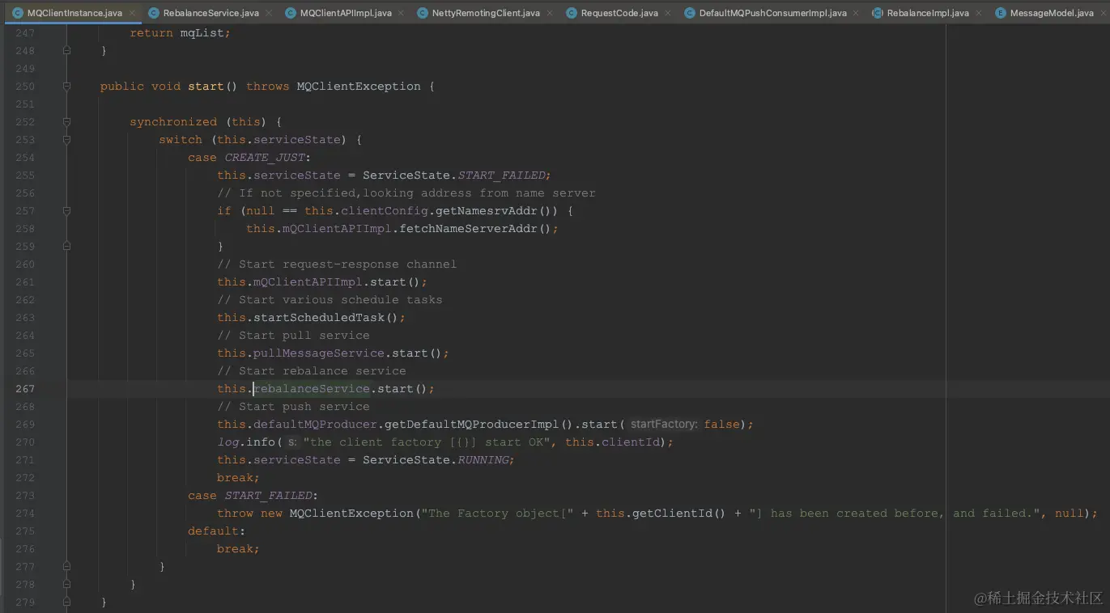Click 'pullMessageService' in the code
This screenshot has height=613, width=1110.
[x=319, y=353]
